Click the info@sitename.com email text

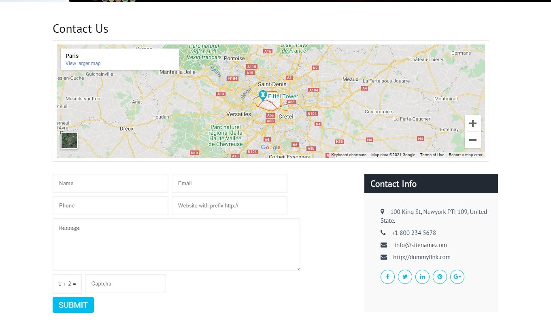421,245
